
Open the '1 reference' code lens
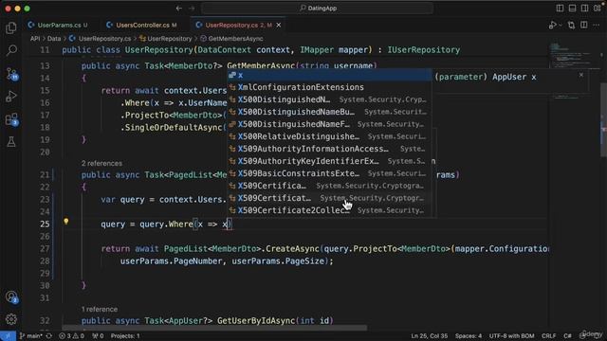[x=100, y=310]
